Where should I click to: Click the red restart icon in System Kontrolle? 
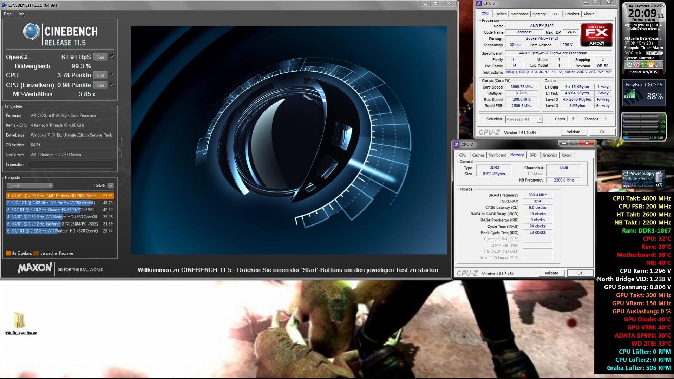[636, 65]
